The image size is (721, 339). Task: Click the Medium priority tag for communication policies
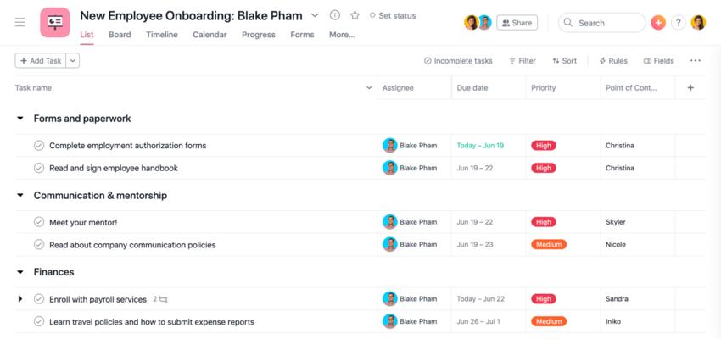[x=549, y=244]
